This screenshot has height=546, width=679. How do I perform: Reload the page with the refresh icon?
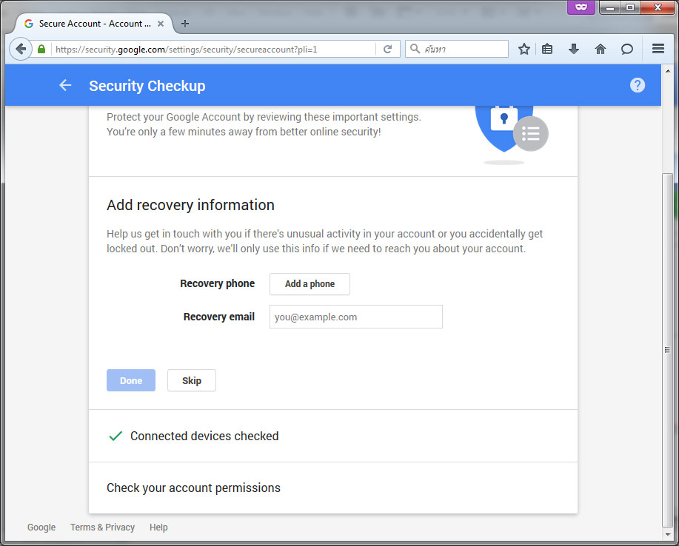tap(387, 49)
